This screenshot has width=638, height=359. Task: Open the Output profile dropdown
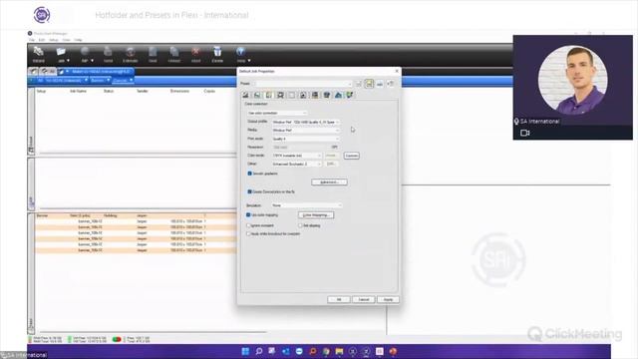(306, 122)
